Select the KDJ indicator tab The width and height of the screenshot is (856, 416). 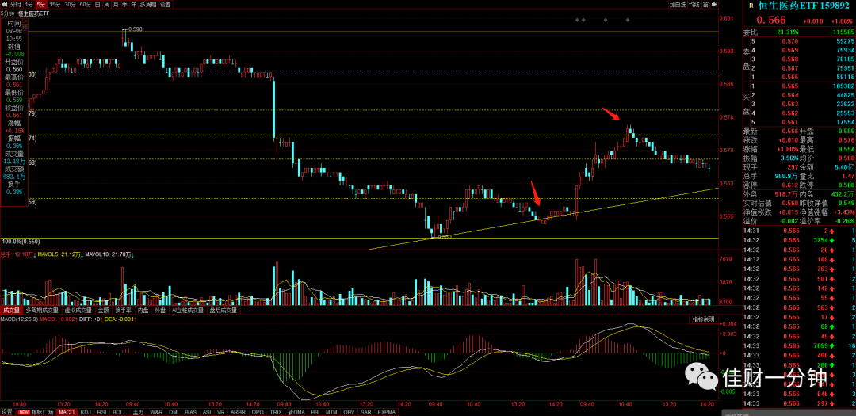click(86, 412)
